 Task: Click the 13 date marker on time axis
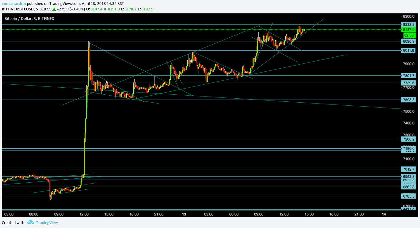(x=184, y=214)
